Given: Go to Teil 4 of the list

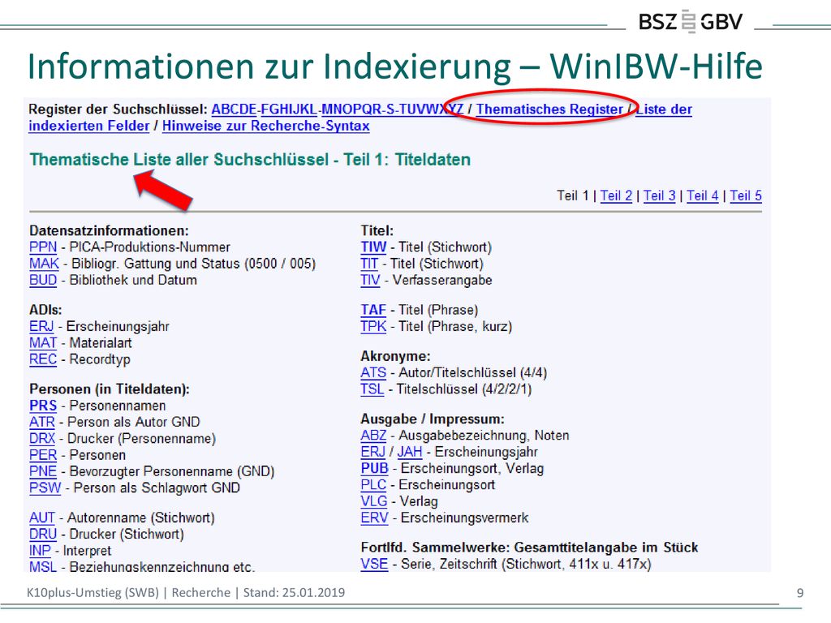Looking at the screenshot, I should [703, 195].
